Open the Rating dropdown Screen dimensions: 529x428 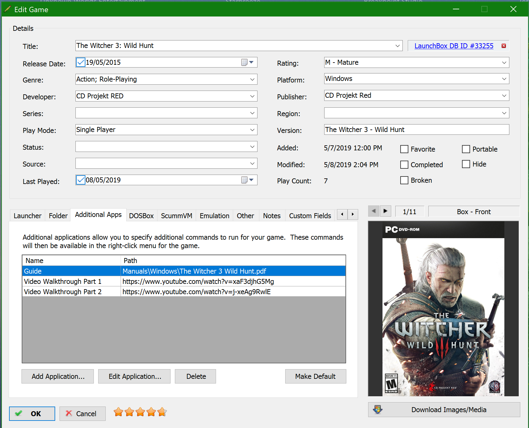pos(504,63)
